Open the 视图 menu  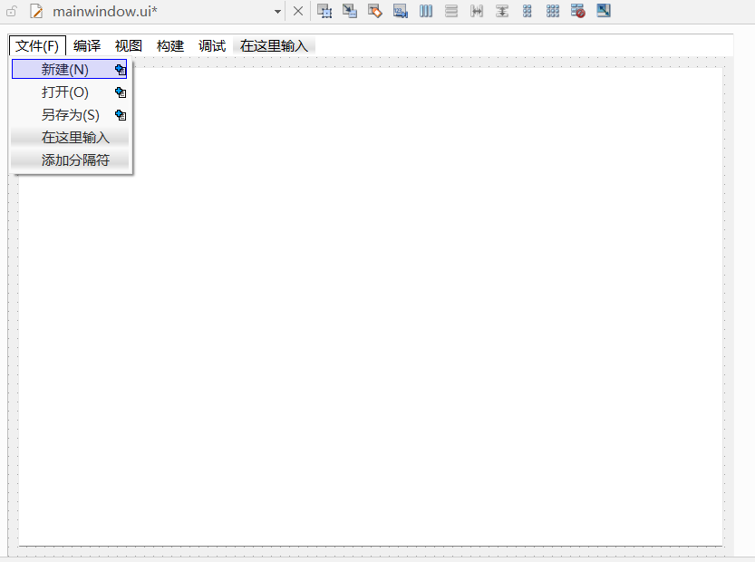(x=129, y=46)
